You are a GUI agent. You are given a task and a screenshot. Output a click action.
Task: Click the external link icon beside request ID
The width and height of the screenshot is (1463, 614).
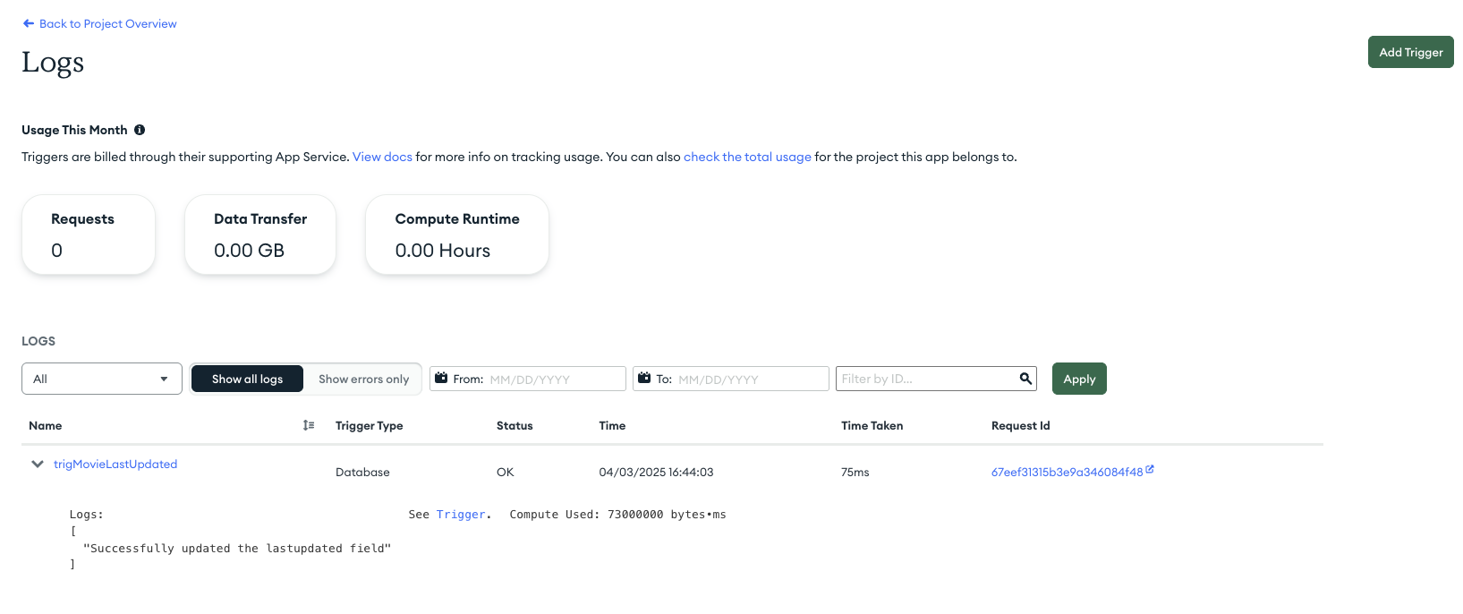pyautogui.click(x=1150, y=469)
